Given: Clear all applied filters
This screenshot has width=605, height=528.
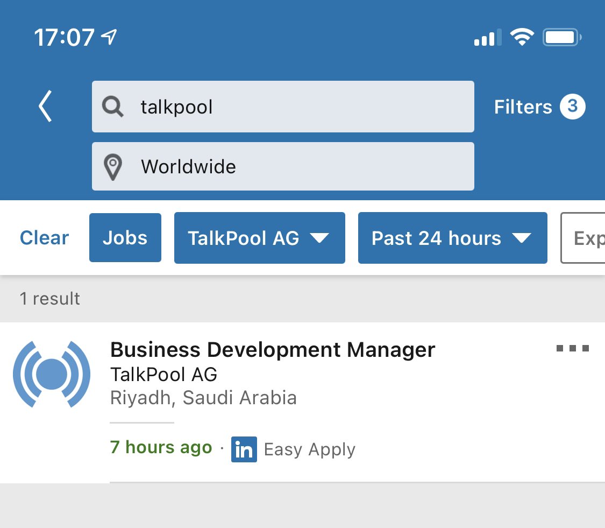Looking at the screenshot, I should pos(45,238).
